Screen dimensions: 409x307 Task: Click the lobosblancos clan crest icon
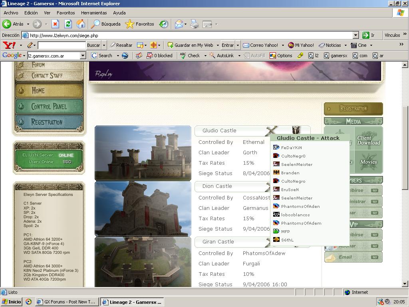(276, 214)
